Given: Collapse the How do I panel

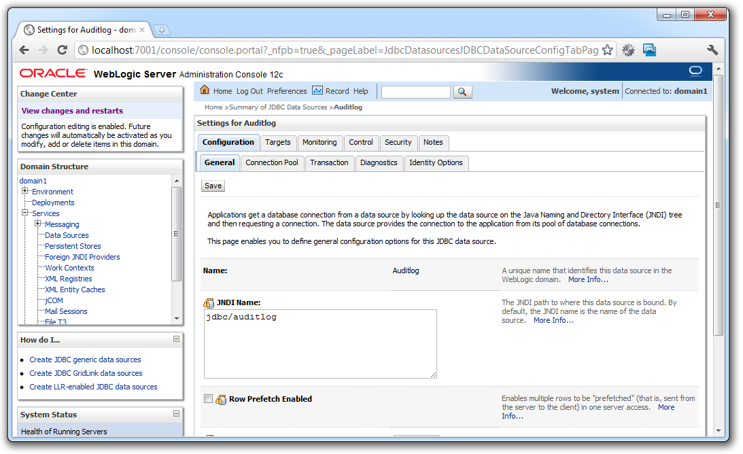Looking at the screenshot, I should tap(177, 339).
